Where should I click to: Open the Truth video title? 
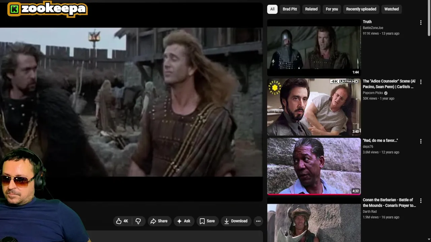click(x=367, y=22)
